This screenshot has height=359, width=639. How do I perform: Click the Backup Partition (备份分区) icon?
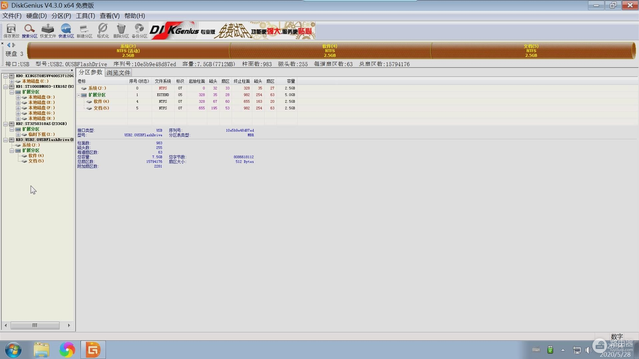[139, 31]
